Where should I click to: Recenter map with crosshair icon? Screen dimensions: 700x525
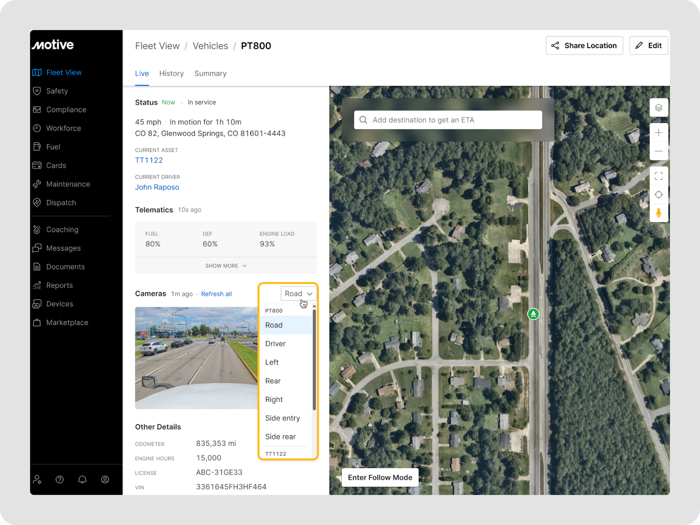pyautogui.click(x=658, y=195)
